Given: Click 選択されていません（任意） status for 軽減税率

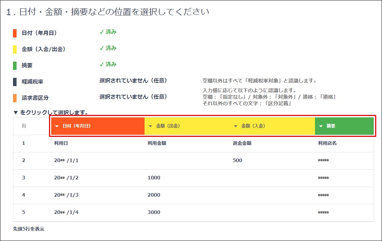Looking at the screenshot, I should [x=133, y=81].
